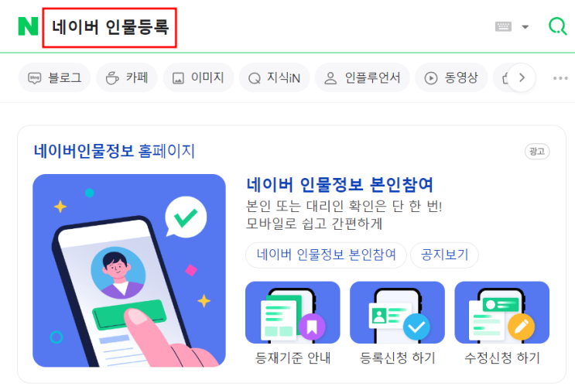Click the green search magnifier icon
The height and width of the screenshot is (390, 575).
coord(557,26)
